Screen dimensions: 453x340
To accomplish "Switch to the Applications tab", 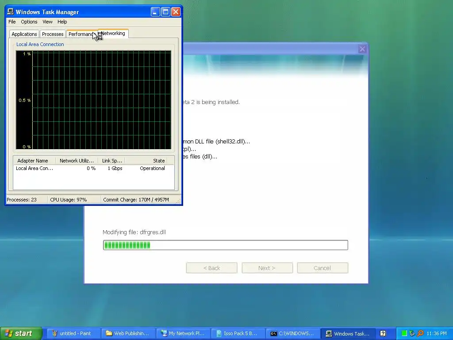I will click(x=24, y=34).
